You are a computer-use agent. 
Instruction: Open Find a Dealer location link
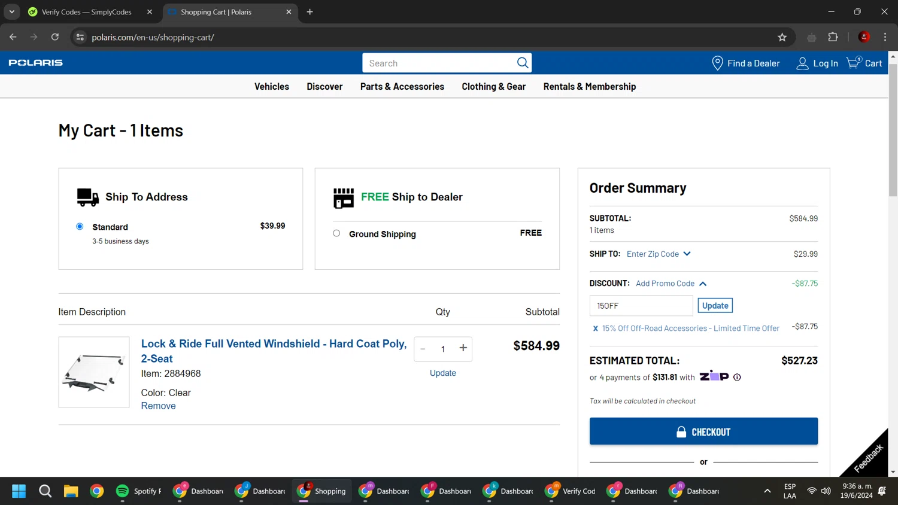746,63
